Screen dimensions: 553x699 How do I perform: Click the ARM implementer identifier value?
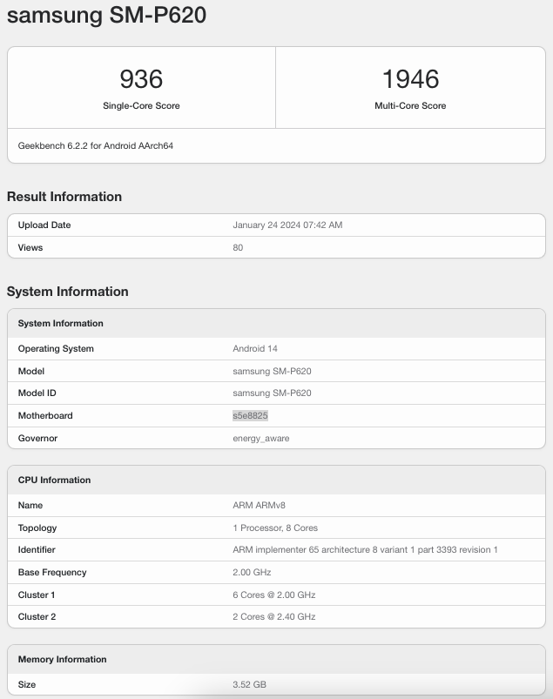tap(365, 549)
